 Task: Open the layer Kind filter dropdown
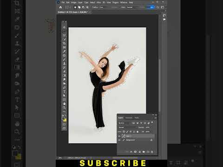[x=125, y=123]
